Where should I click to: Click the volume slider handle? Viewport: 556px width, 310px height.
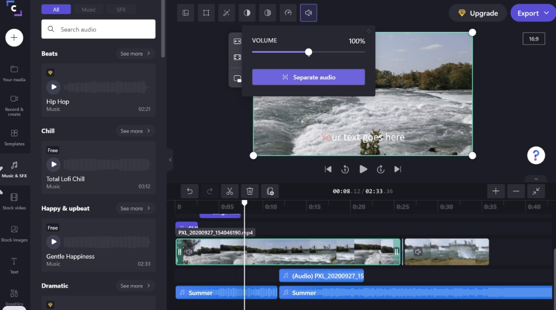(x=308, y=52)
